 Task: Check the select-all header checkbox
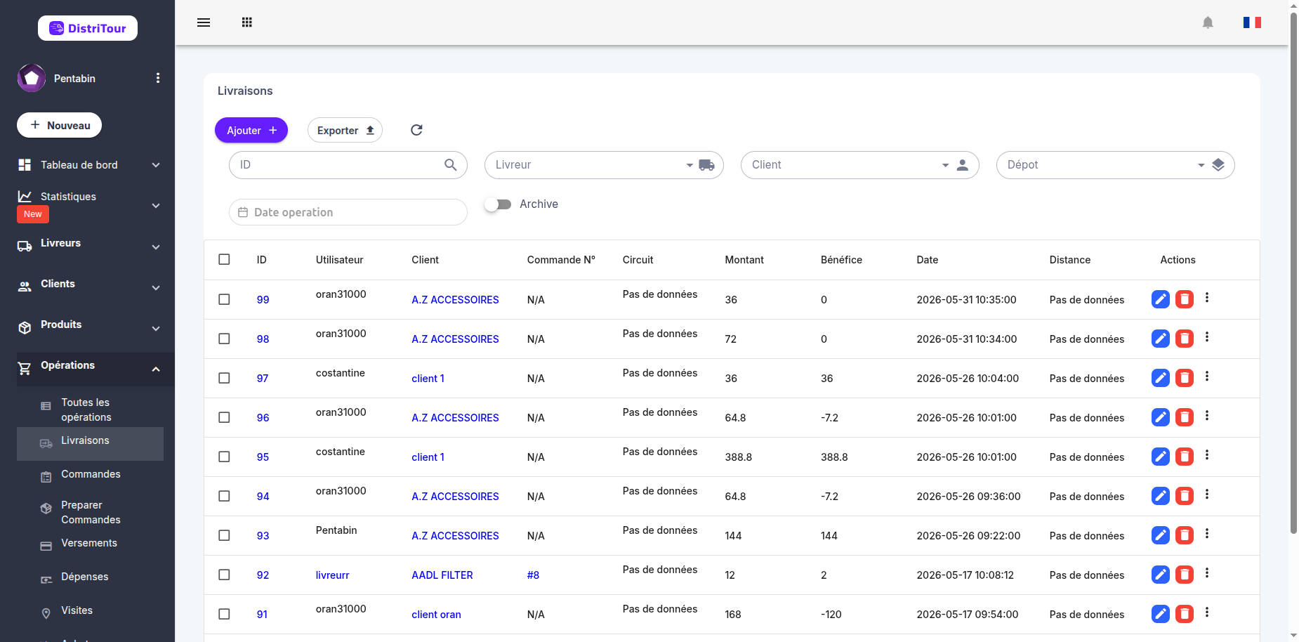click(x=224, y=259)
